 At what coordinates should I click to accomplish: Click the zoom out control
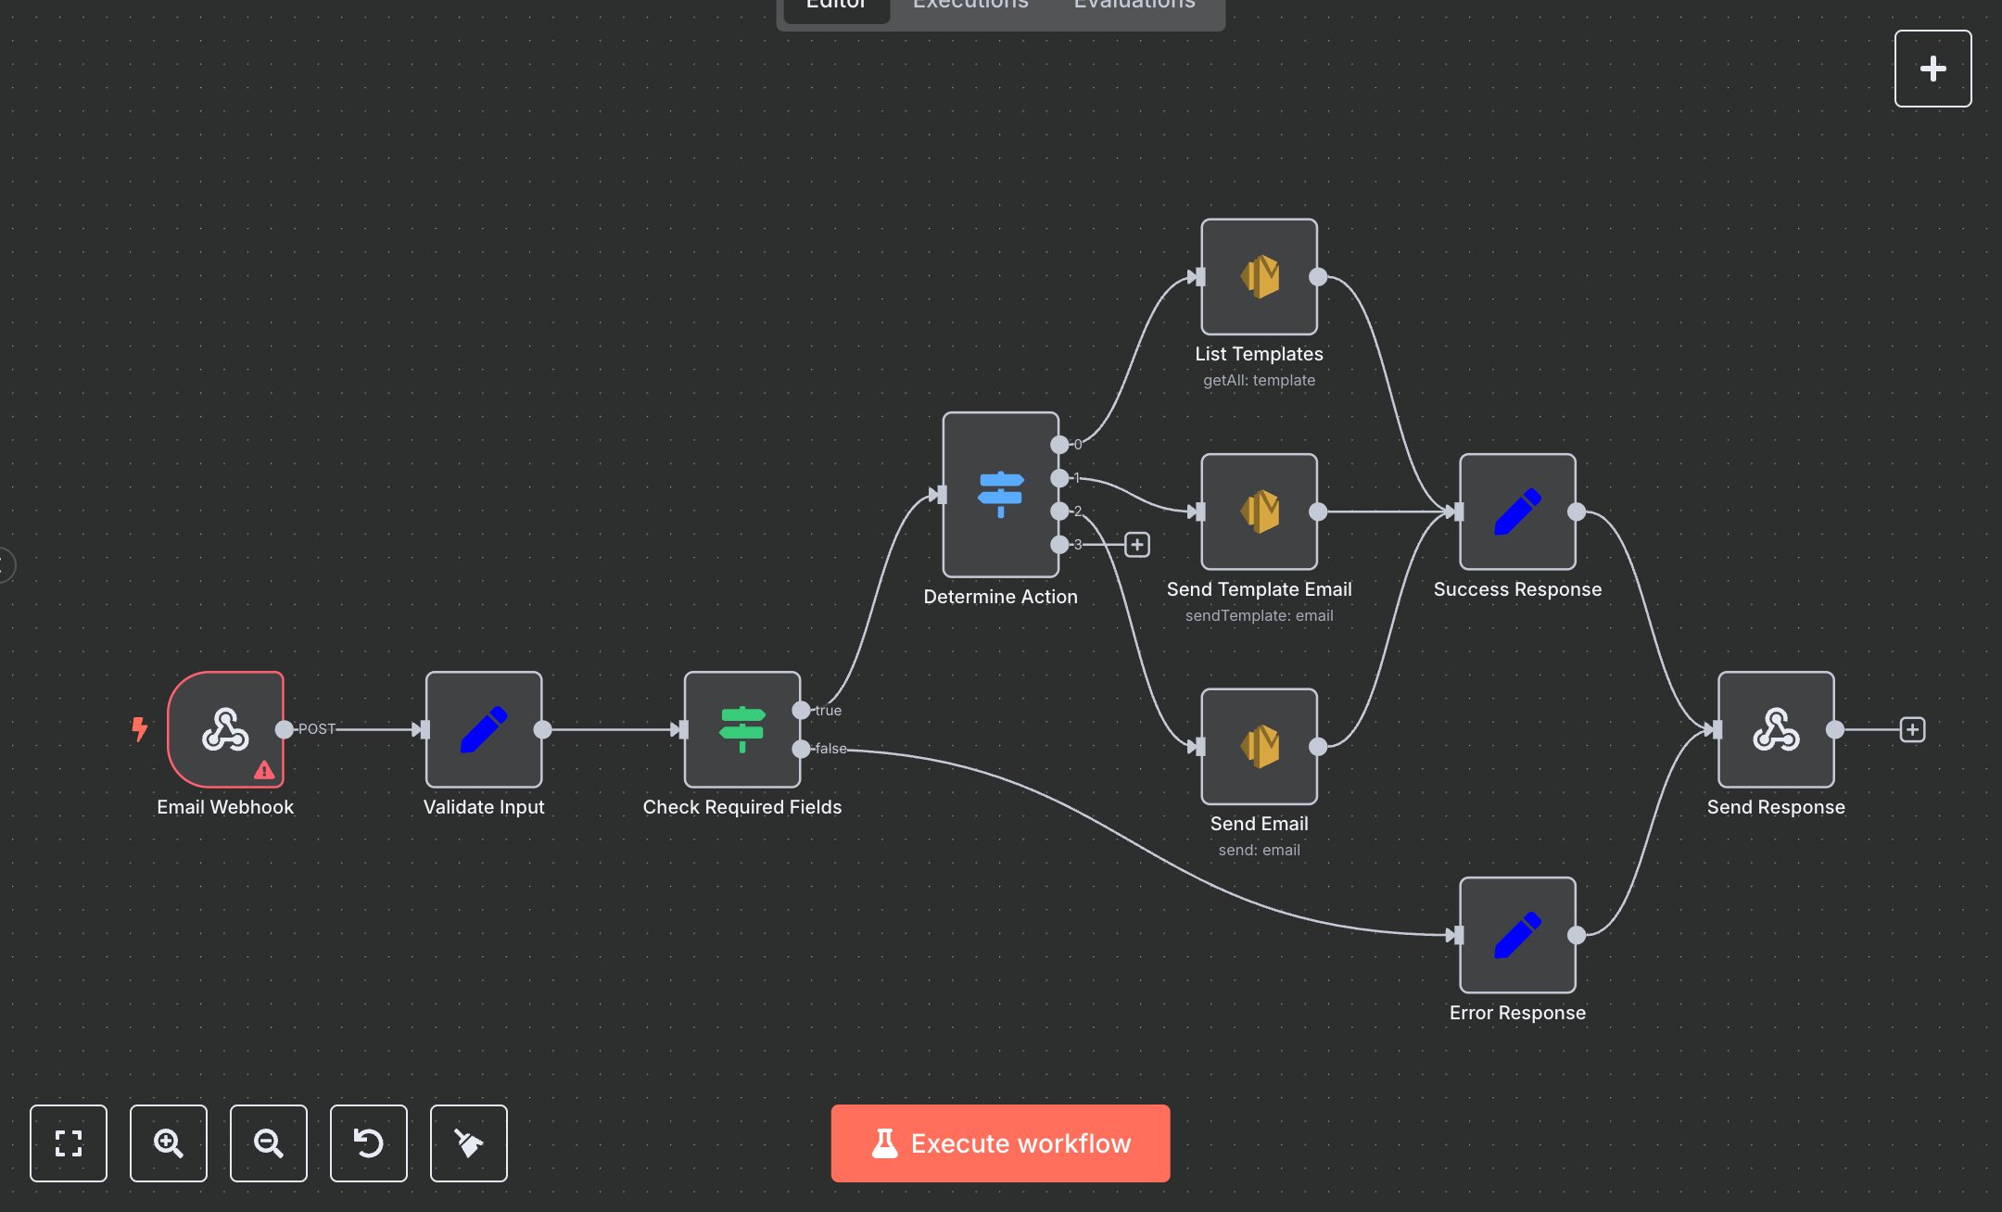[269, 1143]
